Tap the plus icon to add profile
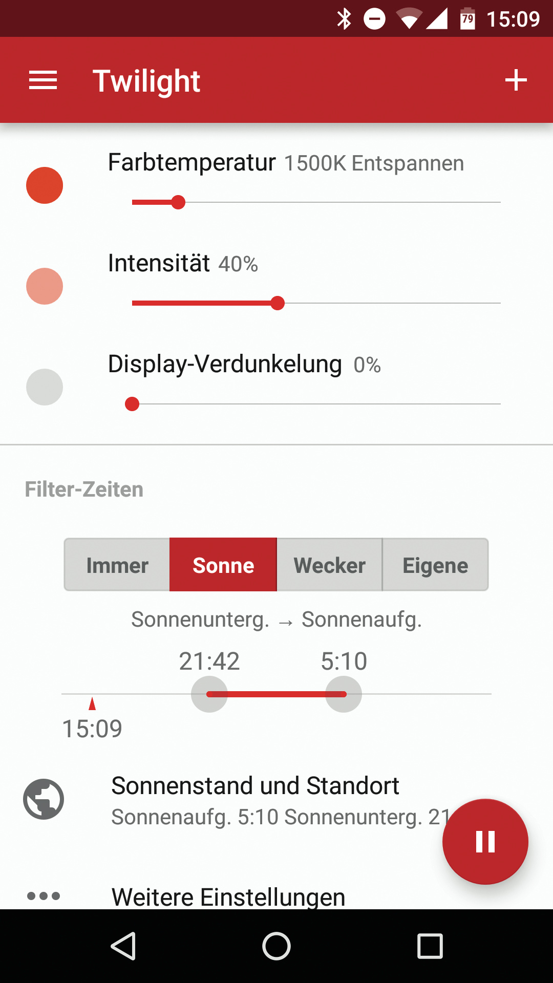553x983 pixels. pos(516,80)
